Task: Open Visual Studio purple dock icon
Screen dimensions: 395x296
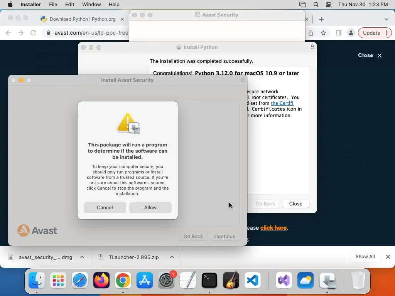Action: 284,280
